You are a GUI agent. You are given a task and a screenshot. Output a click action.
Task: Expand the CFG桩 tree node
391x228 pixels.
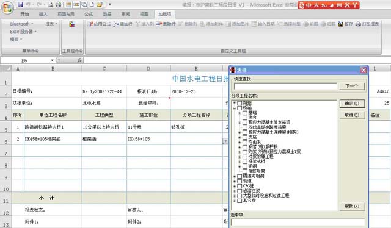pos(235,186)
